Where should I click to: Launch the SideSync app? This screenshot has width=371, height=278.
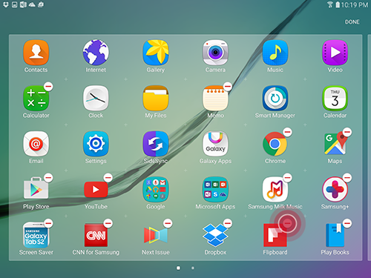pyautogui.click(x=156, y=144)
